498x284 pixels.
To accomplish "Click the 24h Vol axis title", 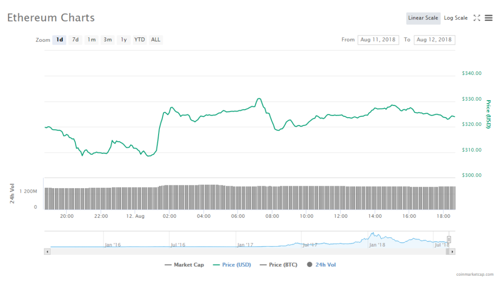I will click(12, 194).
